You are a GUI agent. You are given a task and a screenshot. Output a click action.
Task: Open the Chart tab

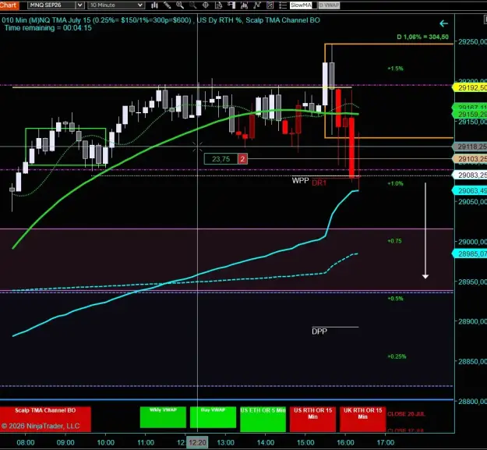(x=9, y=5)
